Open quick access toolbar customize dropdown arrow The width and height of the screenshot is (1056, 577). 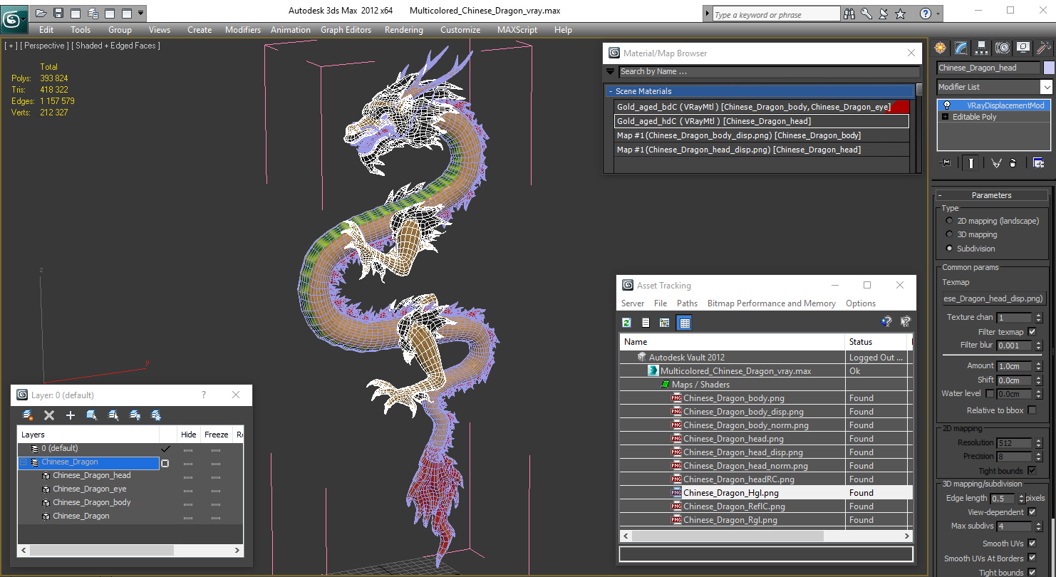tap(141, 13)
